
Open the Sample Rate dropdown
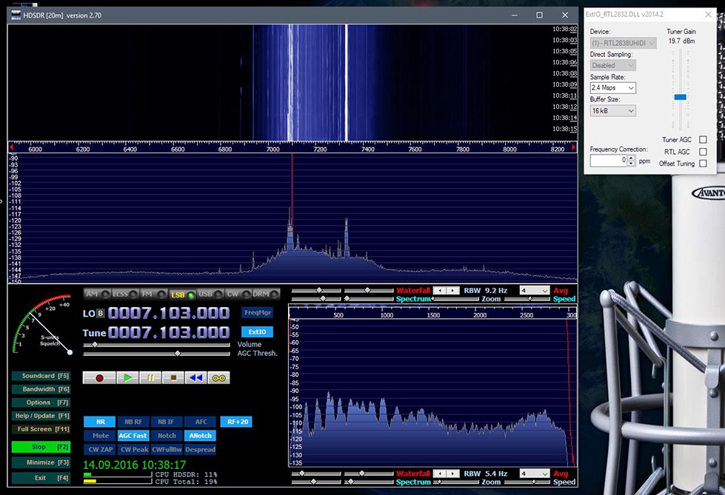tap(612, 88)
